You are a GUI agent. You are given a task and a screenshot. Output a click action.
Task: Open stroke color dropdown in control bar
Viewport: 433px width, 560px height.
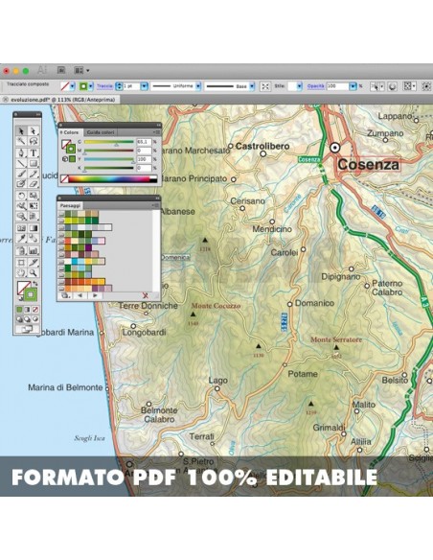(x=91, y=86)
